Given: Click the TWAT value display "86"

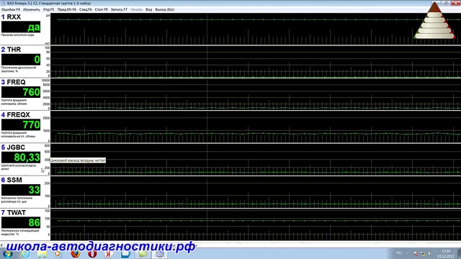Looking at the screenshot, I should click(x=21, y=222).
